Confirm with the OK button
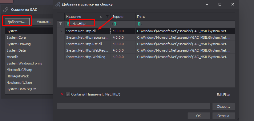Screen dimensions: 254x121 pyautogui.click(x=199, y=116)
